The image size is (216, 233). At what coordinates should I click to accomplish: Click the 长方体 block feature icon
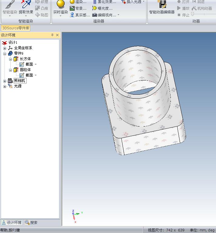(x=16, y=59)
